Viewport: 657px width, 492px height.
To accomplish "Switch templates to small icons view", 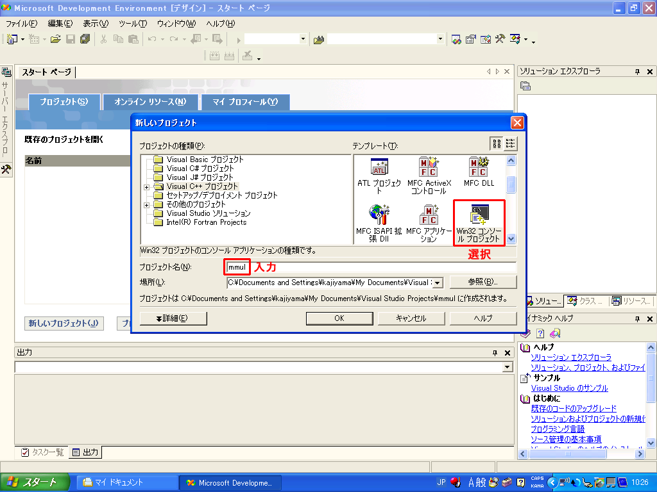I will [510, 144].
